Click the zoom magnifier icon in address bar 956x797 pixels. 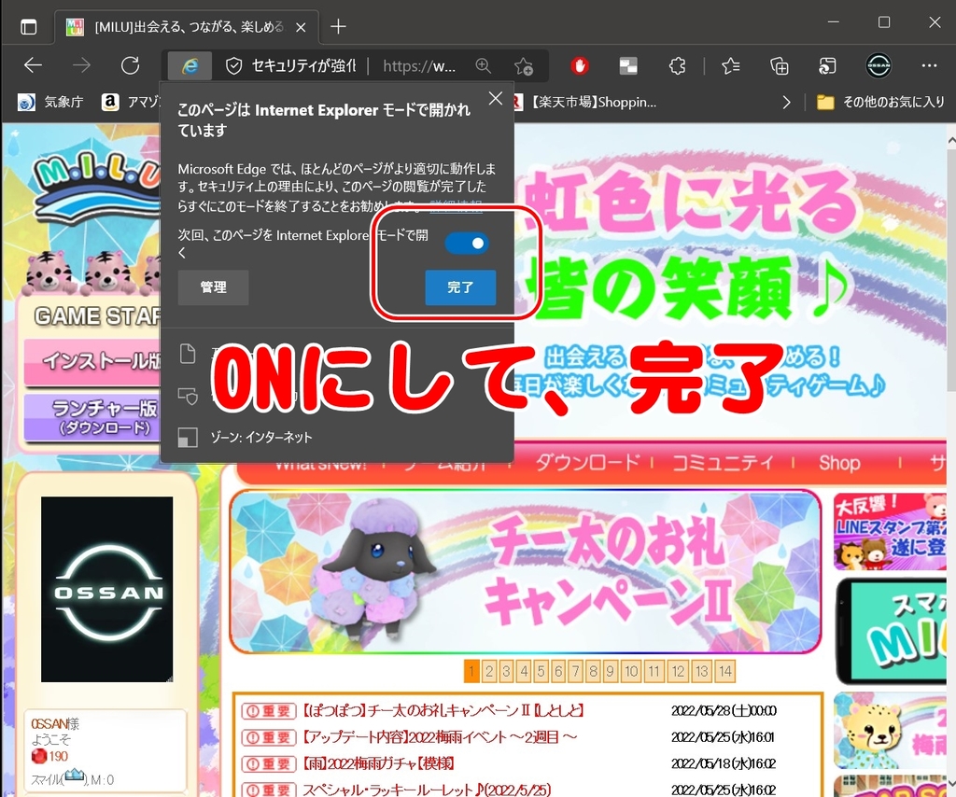(x=483, y=65)
